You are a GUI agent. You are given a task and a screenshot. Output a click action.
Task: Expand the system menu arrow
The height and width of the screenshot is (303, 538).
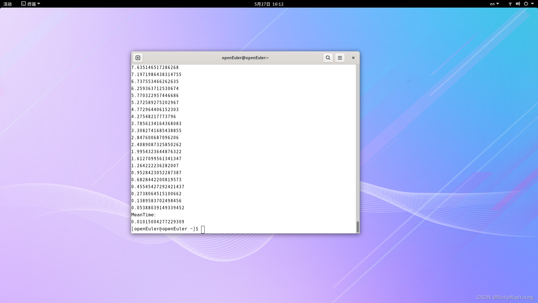coord(532,4)
